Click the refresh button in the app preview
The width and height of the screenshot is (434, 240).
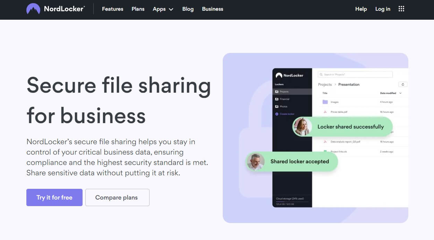403,84
